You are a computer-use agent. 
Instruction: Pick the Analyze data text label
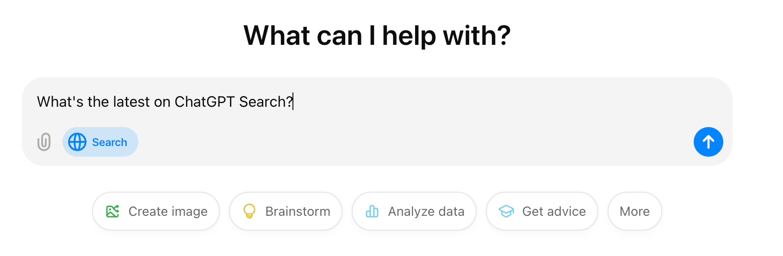[x=426, y=211]
